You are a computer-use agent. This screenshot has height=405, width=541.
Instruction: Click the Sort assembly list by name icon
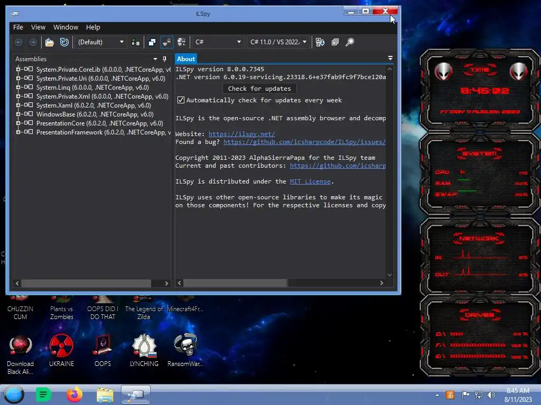coord(320,42)
